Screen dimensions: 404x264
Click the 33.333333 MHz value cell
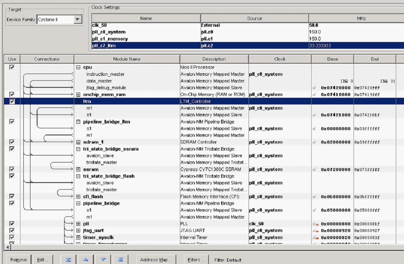(357, 46)
